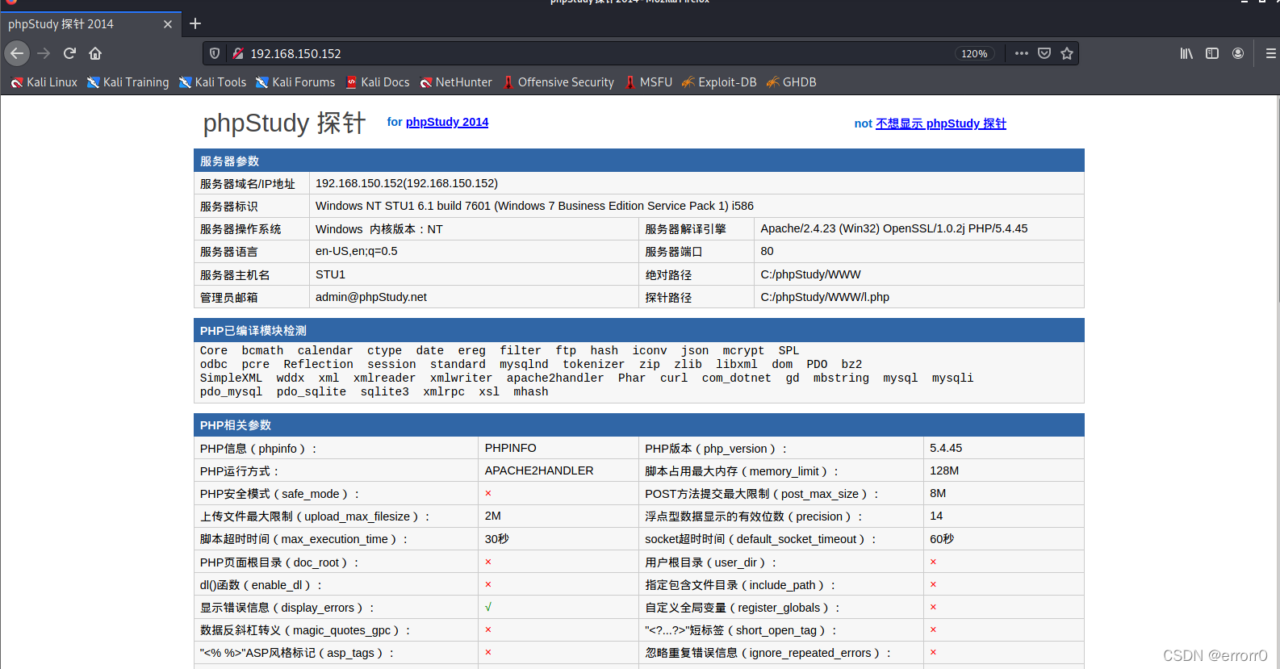Reload the current page
The width and height of the screenshot is (1280, 669).
[x=69, y=53]
